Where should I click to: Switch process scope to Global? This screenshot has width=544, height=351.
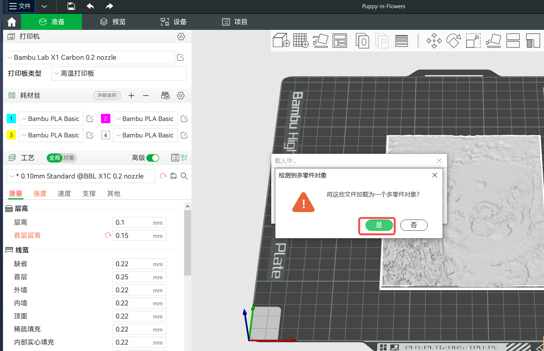point(55,158)
